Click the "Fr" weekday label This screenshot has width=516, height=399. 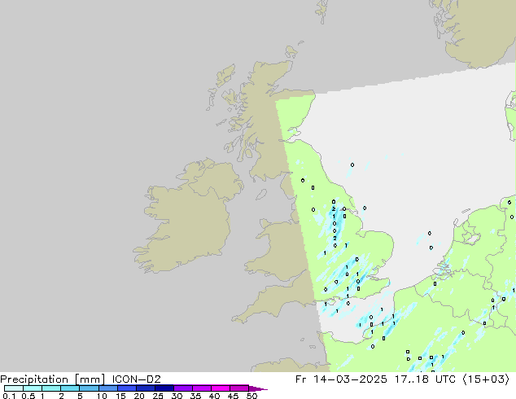click(301, 379)
